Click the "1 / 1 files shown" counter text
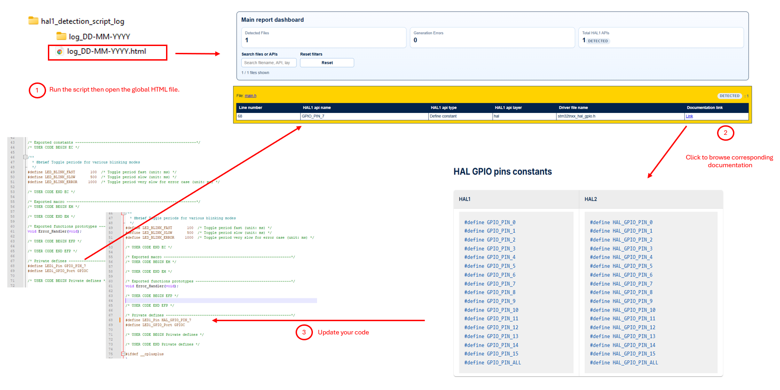 coord(255,73)
